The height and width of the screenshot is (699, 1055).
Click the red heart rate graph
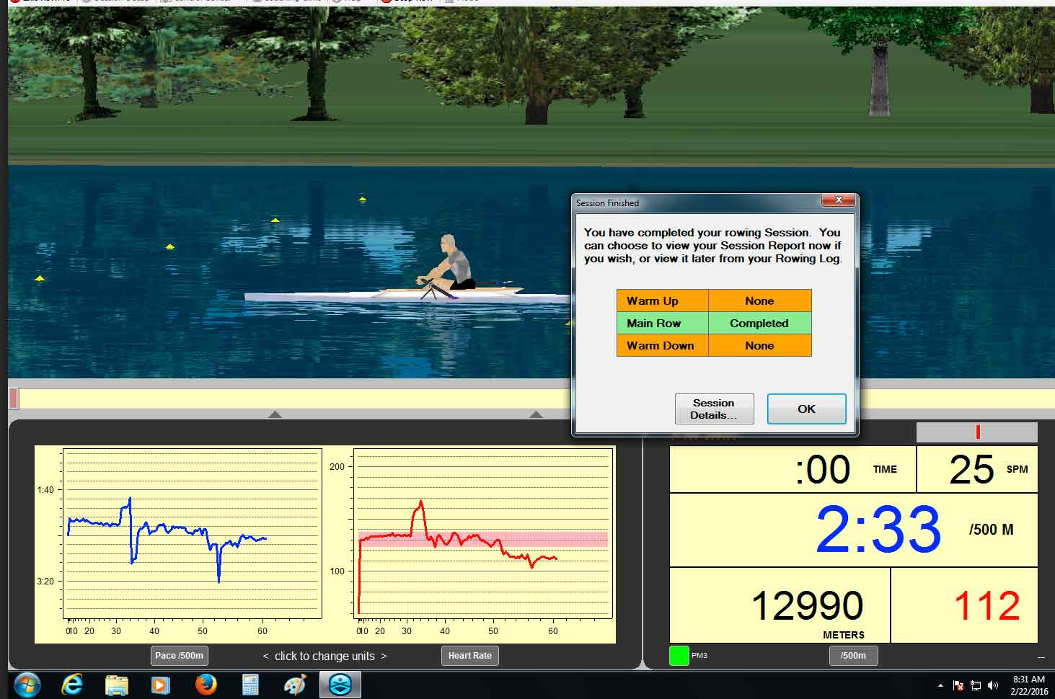[483, 533]
